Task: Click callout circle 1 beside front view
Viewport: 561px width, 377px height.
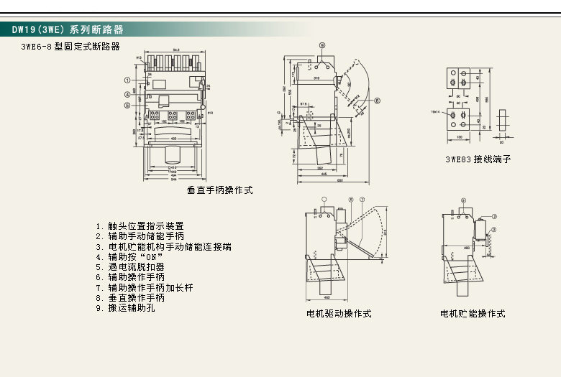Action: [x=127, y=80]
